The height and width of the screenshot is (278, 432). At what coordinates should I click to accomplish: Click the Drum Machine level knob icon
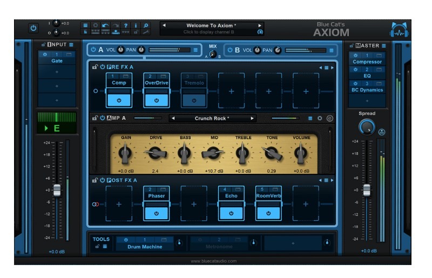point(179,242)
